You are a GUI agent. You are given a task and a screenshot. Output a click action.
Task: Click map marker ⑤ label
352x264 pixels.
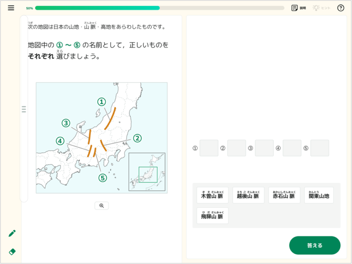pyautogui.click(x=102, y=178)
